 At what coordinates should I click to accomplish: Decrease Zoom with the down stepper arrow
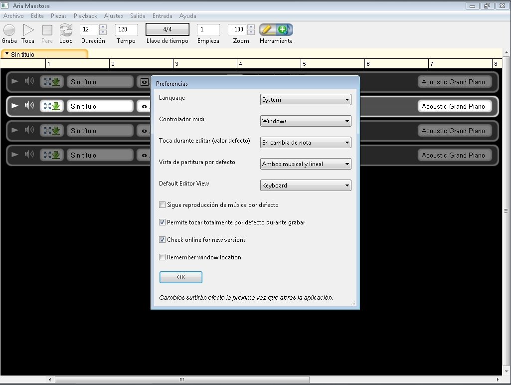[x=251, y=32]
